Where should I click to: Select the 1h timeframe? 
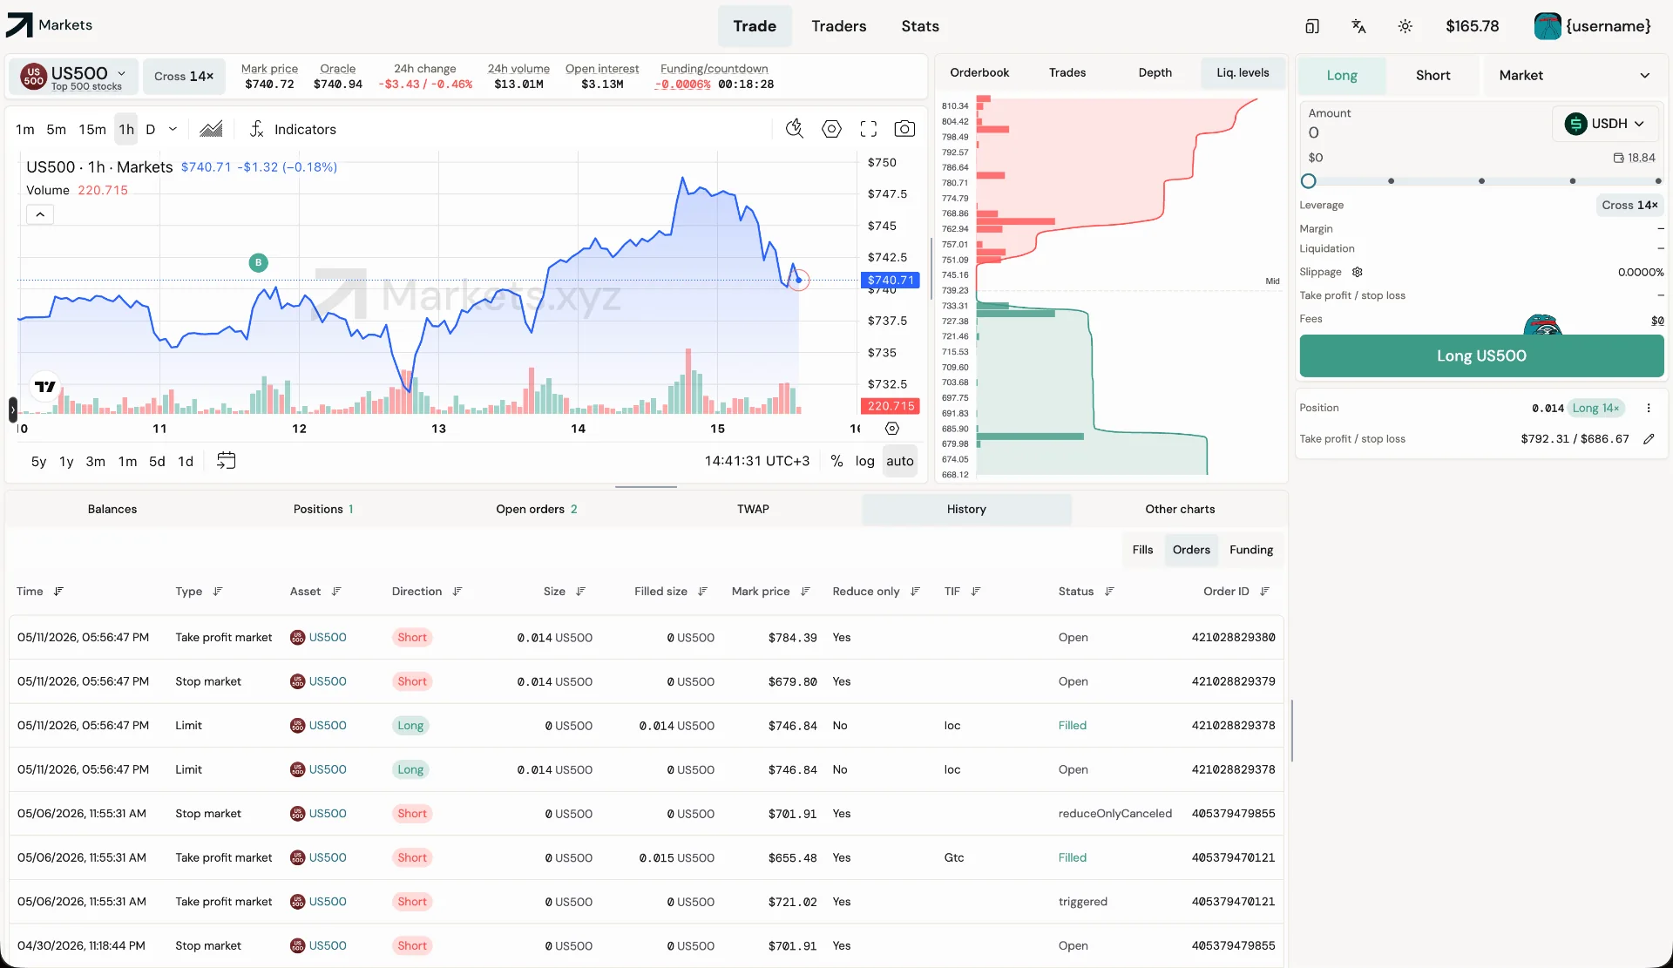(126, 129)
